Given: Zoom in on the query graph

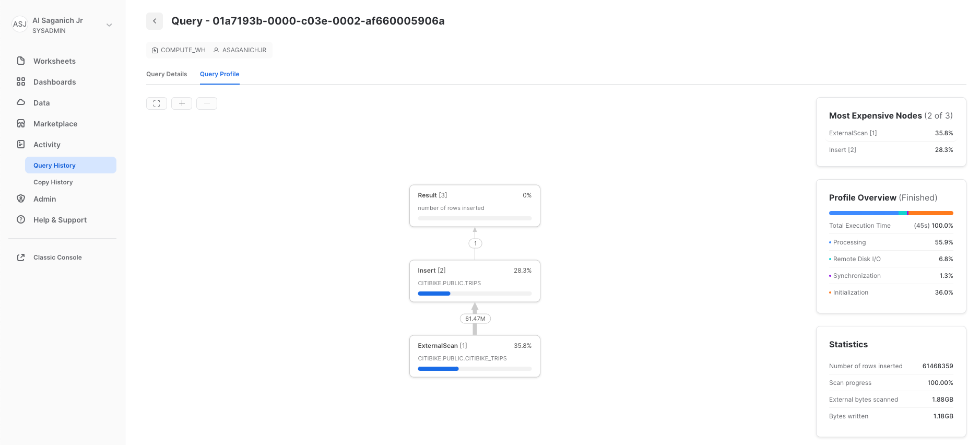Looking at the screenshot, I should (182, 103).
